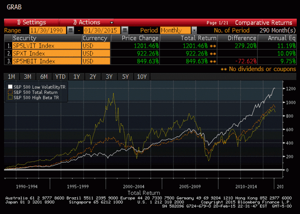The image size is (300, 214).
Task: Click the Security column header
Action: tap(47, 38)
